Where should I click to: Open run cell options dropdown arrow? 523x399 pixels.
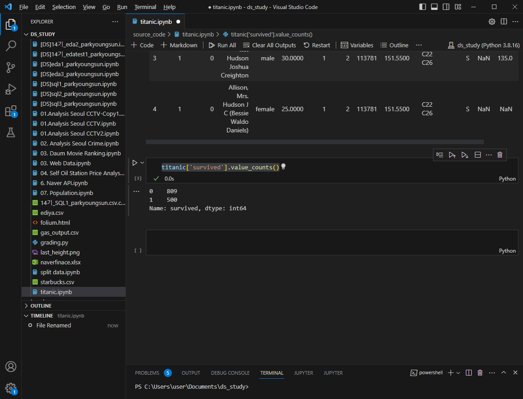pyautogui.click(x=142, y=163)
